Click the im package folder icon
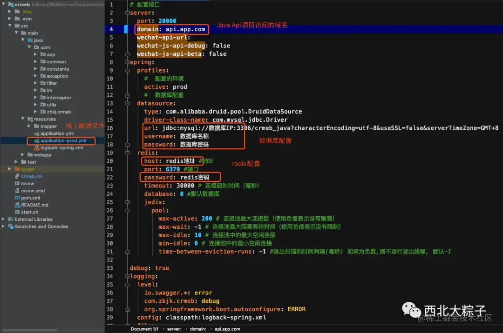Screen dimensions: 503x333 pos(43,90)
